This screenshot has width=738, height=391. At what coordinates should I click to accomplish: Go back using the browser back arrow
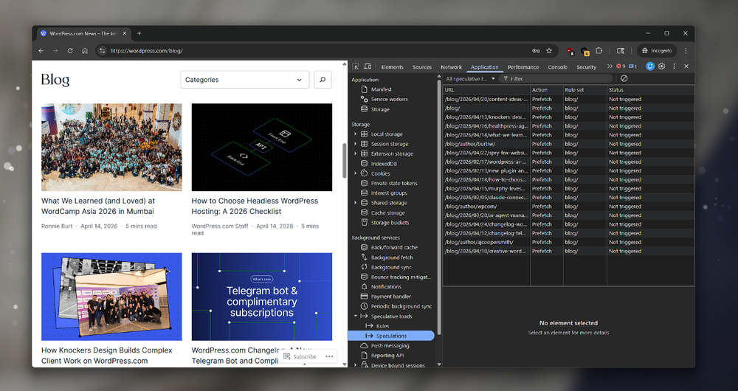pyautogui.click(x=41, y=51)
